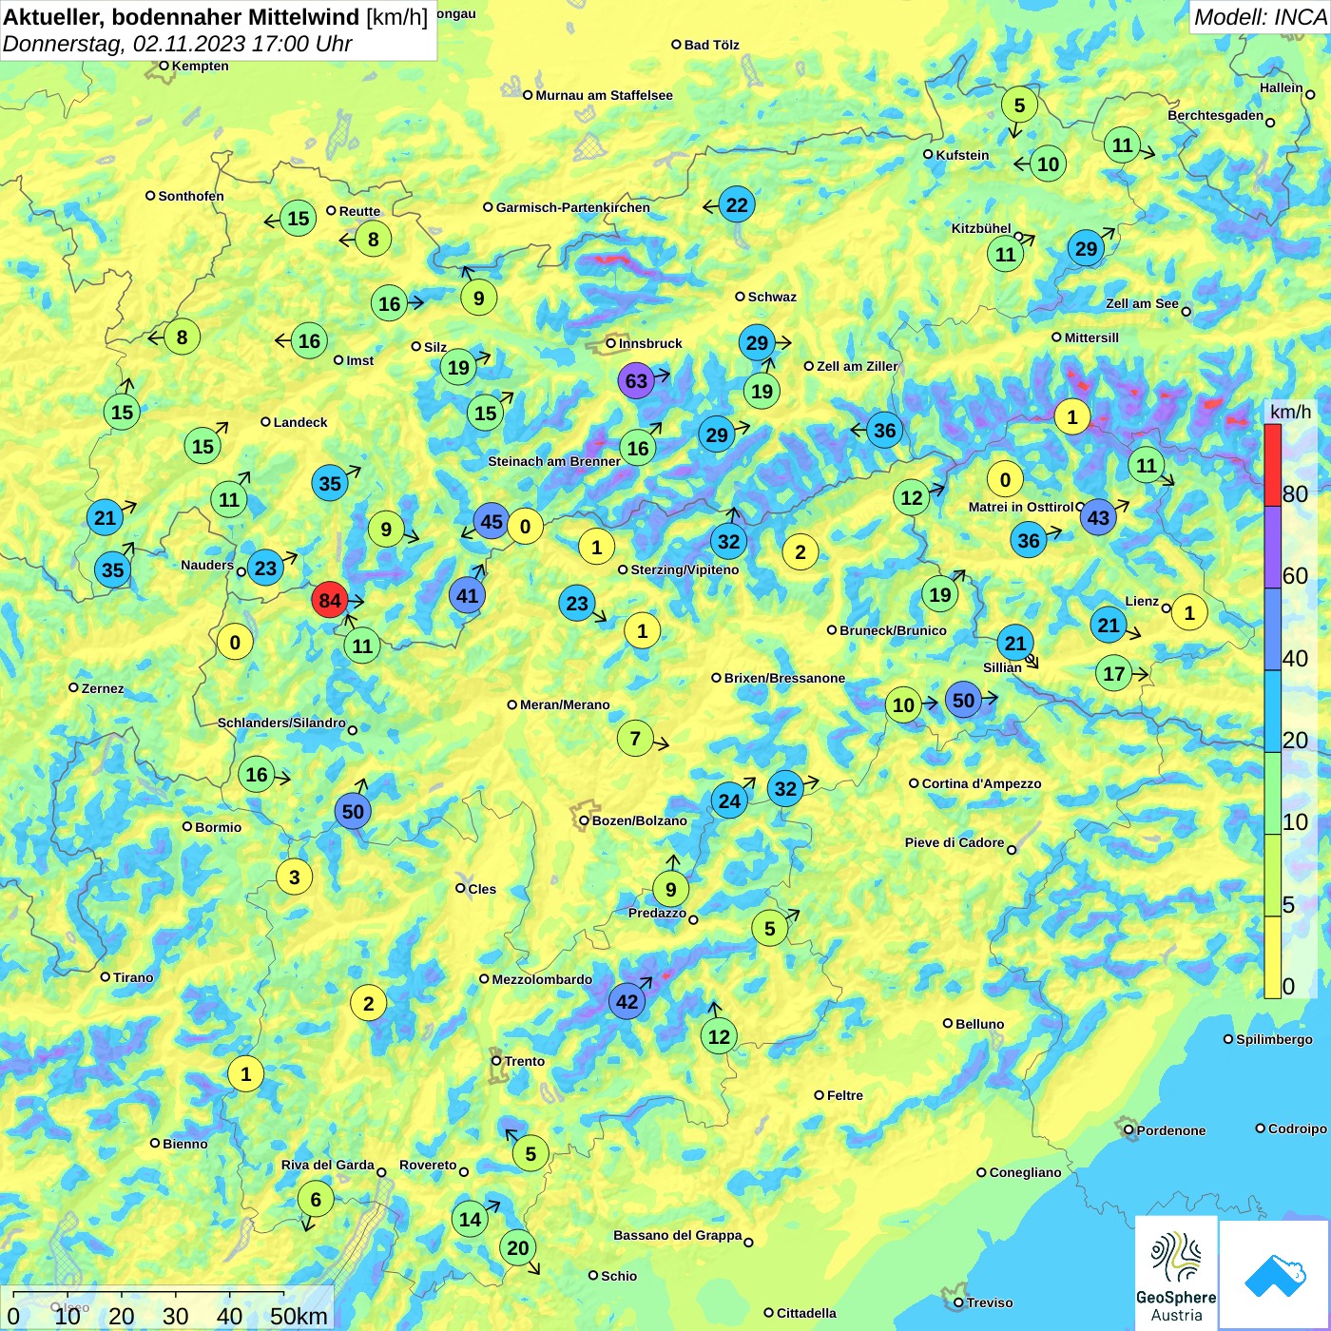
Task: Select the Landeck town label
Action: tap(300, 422)
